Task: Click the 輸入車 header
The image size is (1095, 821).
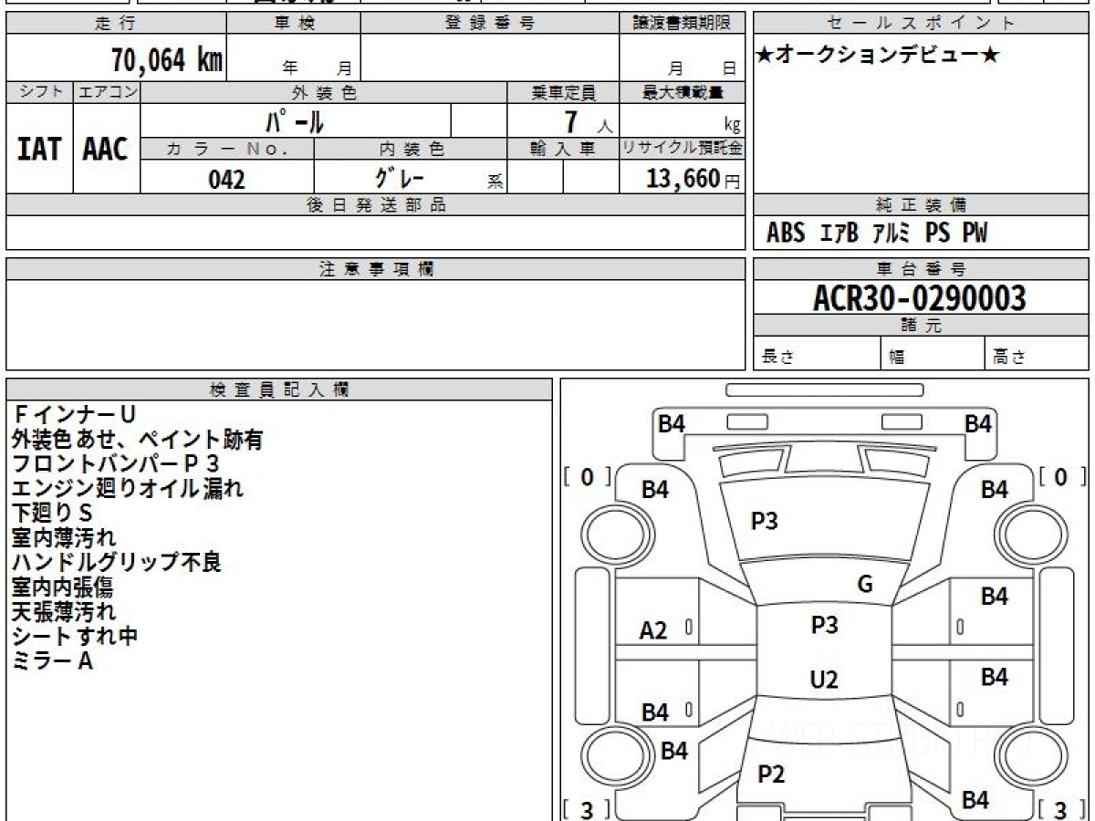Action: tap(563, 149)
